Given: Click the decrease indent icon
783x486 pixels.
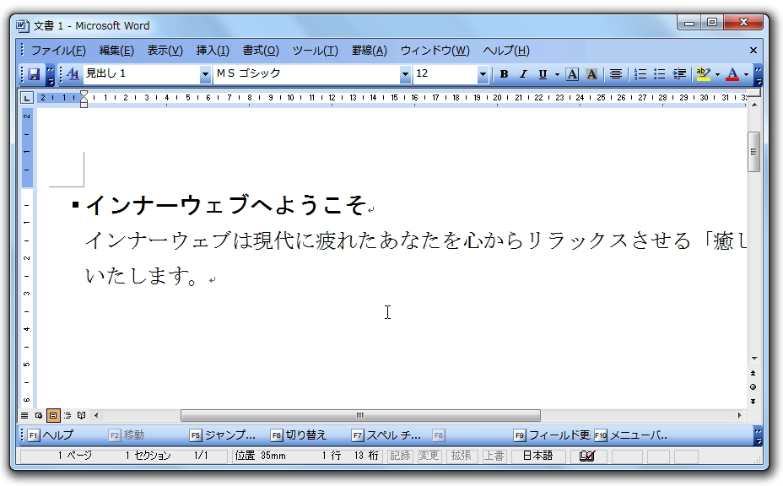Looking at the screenshot, I should pyautogui.click(x=679, y=74).
